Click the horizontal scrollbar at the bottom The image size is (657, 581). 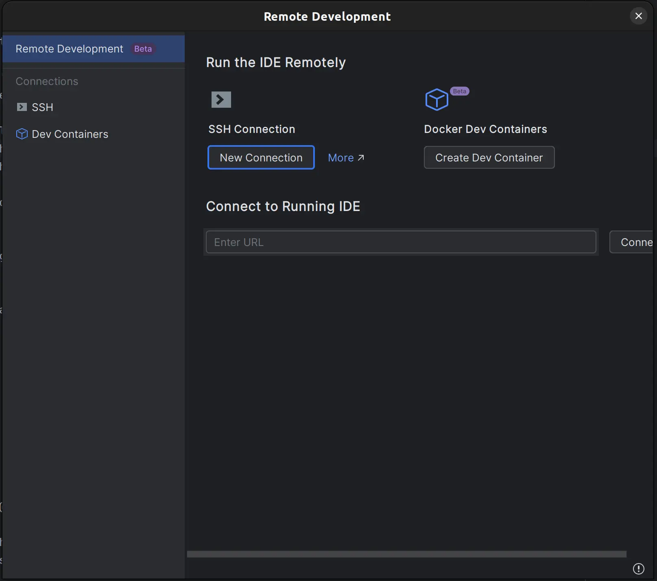[x=406, y=554]
